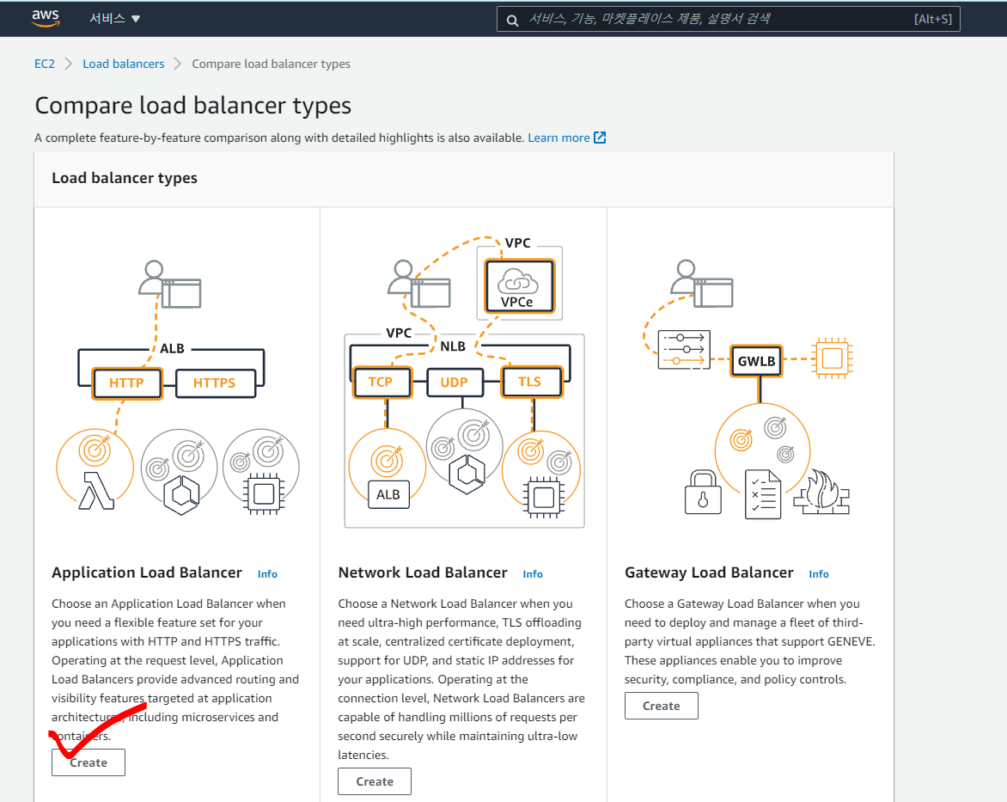Click the Compare load balancer types heading
The height and width of the screenshot is (802, 1007).
click(192, 106)
